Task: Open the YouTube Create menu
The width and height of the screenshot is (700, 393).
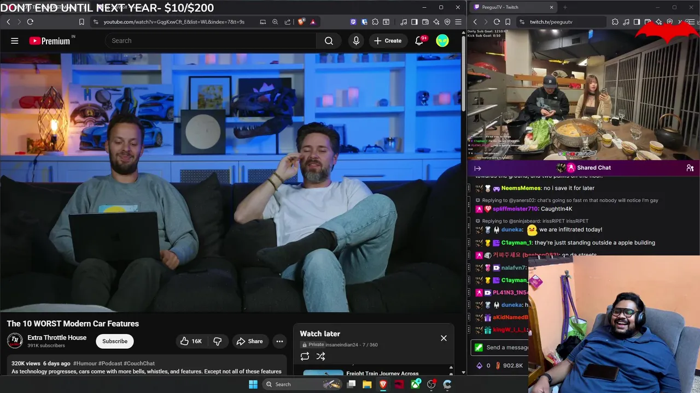Action: click(388, 41)
